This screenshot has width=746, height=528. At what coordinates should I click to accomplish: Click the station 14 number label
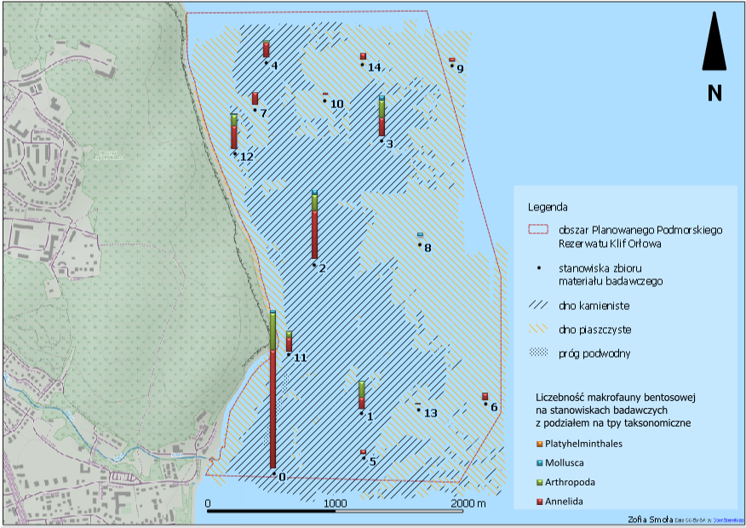(375, 67)
